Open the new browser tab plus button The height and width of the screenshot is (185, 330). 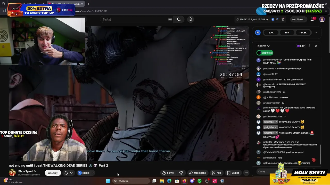[x=88, y=4]
